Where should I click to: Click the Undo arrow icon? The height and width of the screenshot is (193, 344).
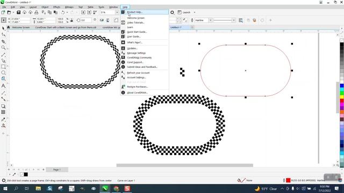pos(63,12)
